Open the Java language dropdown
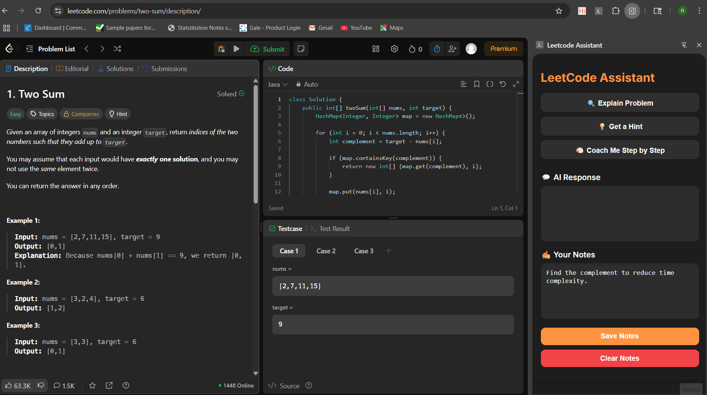707x395 pixels. point(278,84)
